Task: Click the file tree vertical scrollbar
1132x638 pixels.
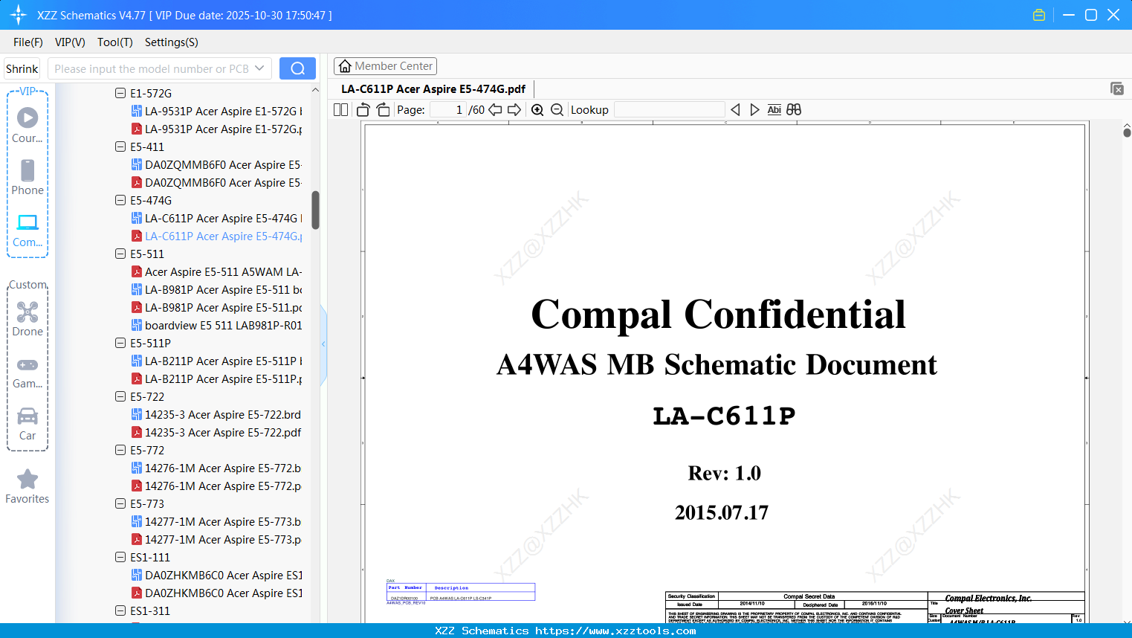Action: pos(315,210)
